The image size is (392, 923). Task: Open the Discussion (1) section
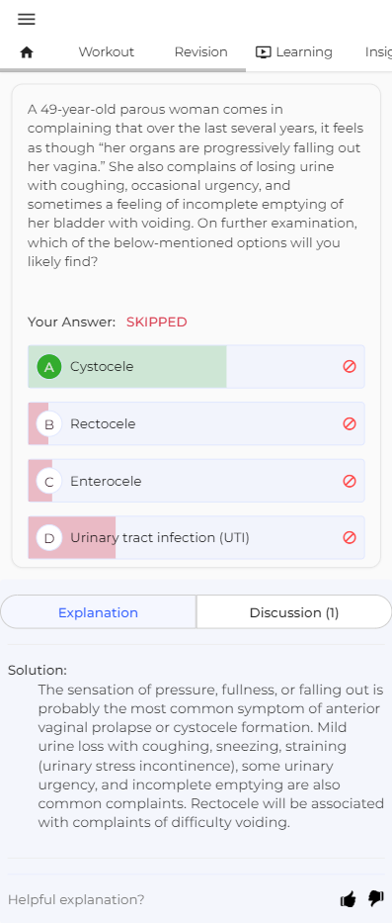pos(294,612)
